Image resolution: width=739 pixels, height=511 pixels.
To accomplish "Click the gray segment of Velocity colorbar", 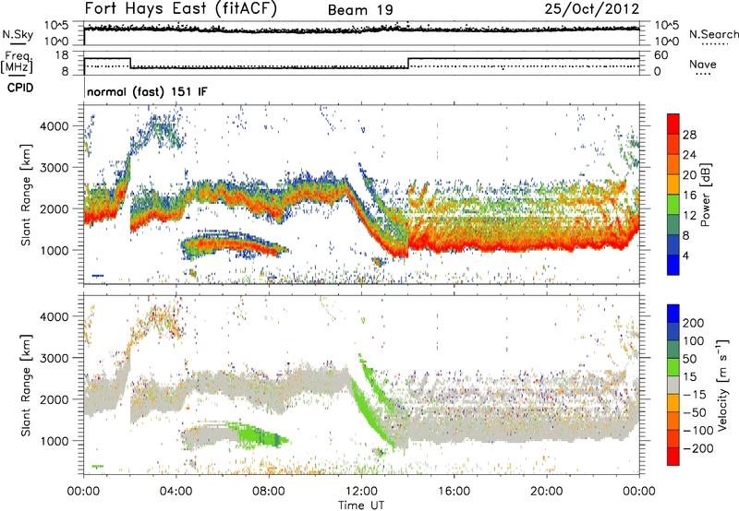I will 673,385.
